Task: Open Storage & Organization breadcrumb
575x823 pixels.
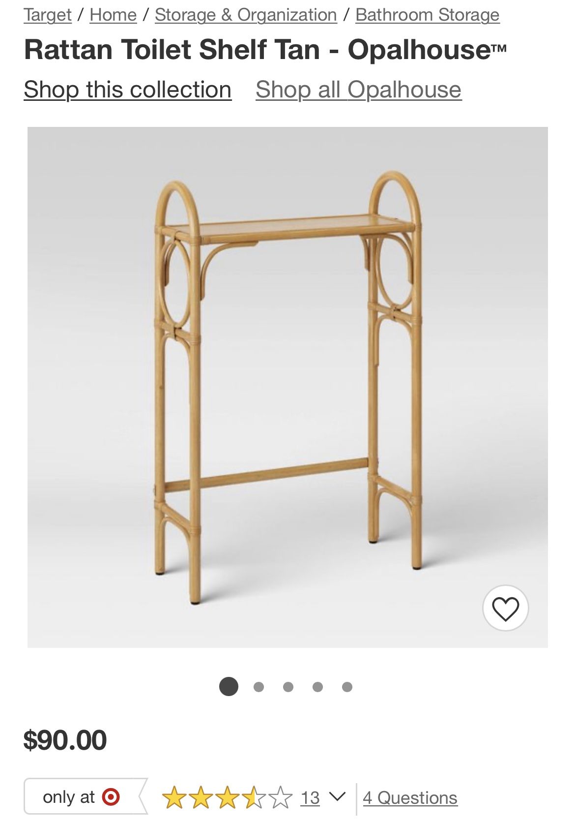Action: tap(246, 15)
